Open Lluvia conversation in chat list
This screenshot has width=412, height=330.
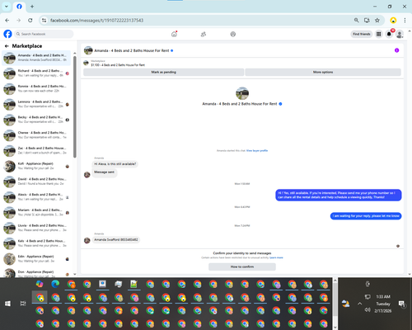pos(36,228)
